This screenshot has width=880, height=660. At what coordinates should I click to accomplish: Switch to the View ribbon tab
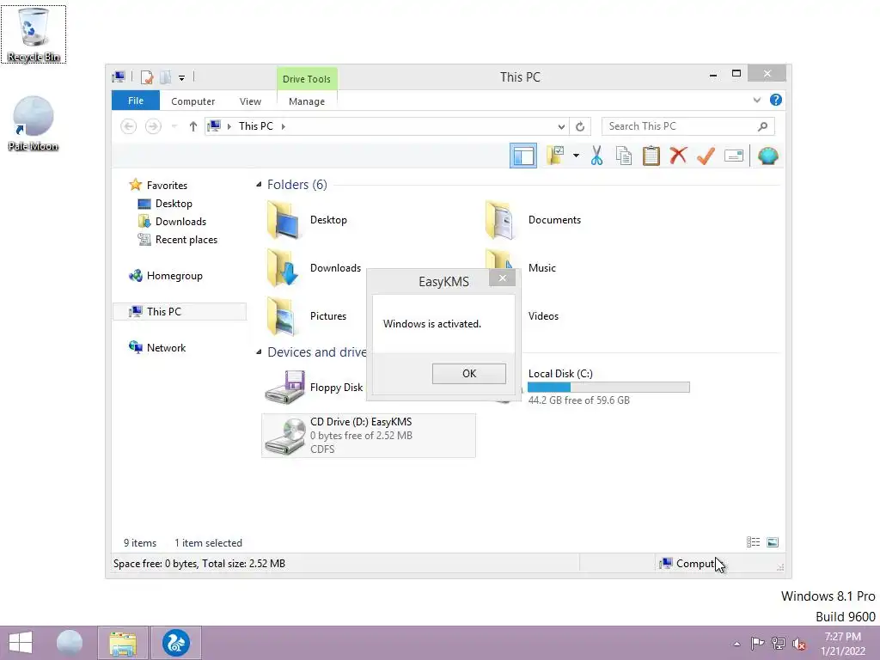point(250,101)
